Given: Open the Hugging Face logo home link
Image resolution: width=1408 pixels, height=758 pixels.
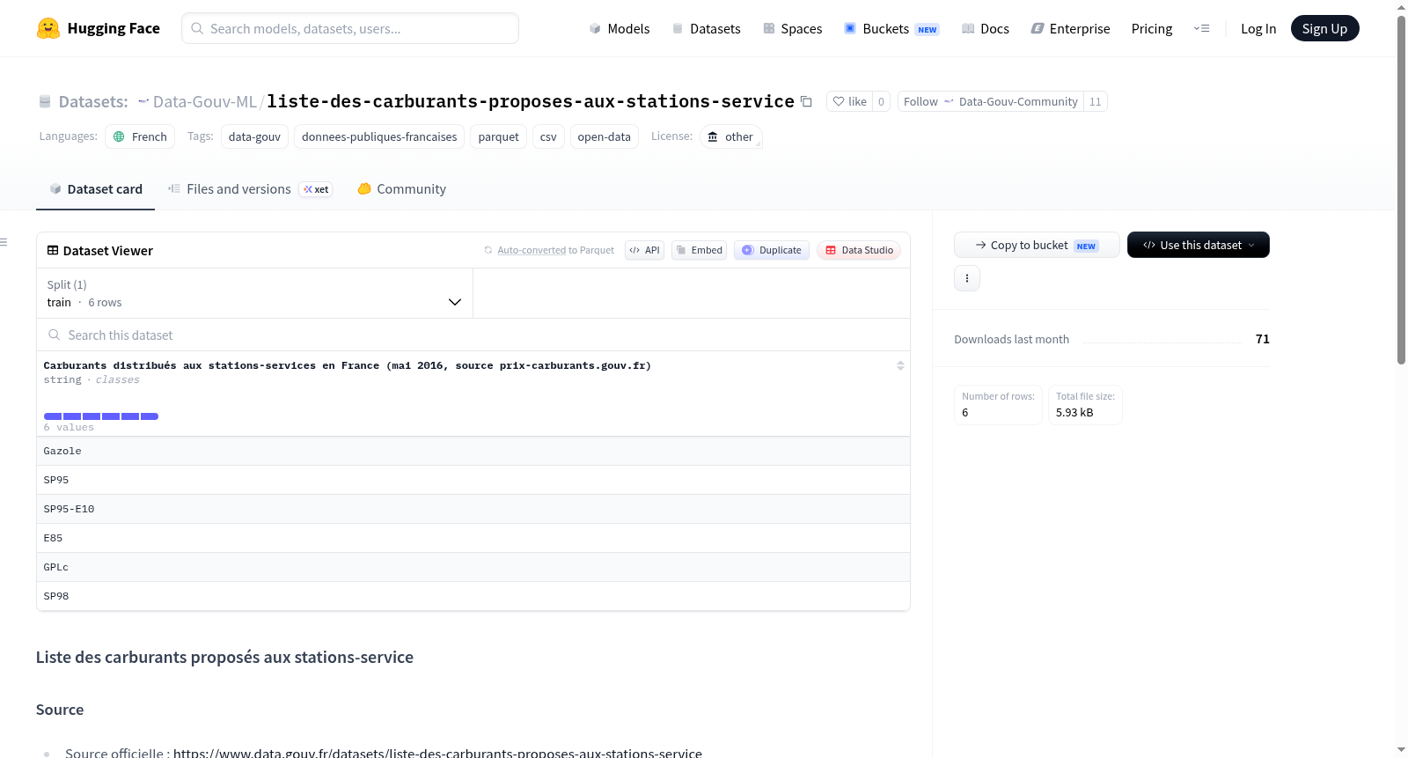Looking at the screenshot, I should pos(99,28).
